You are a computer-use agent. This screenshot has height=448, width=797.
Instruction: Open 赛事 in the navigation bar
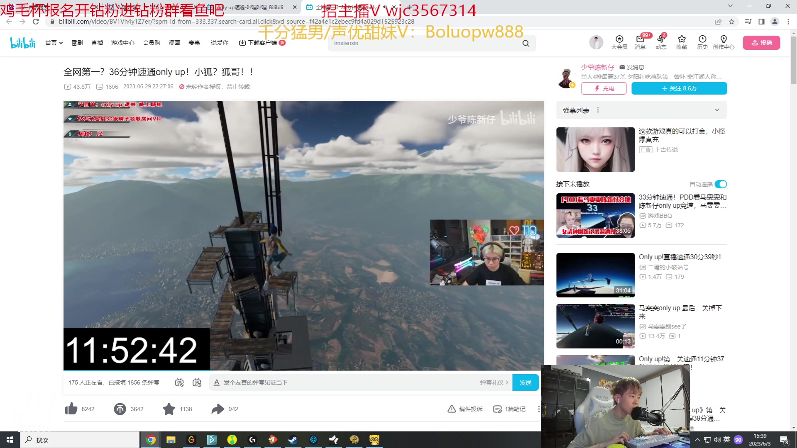point(194,43)
